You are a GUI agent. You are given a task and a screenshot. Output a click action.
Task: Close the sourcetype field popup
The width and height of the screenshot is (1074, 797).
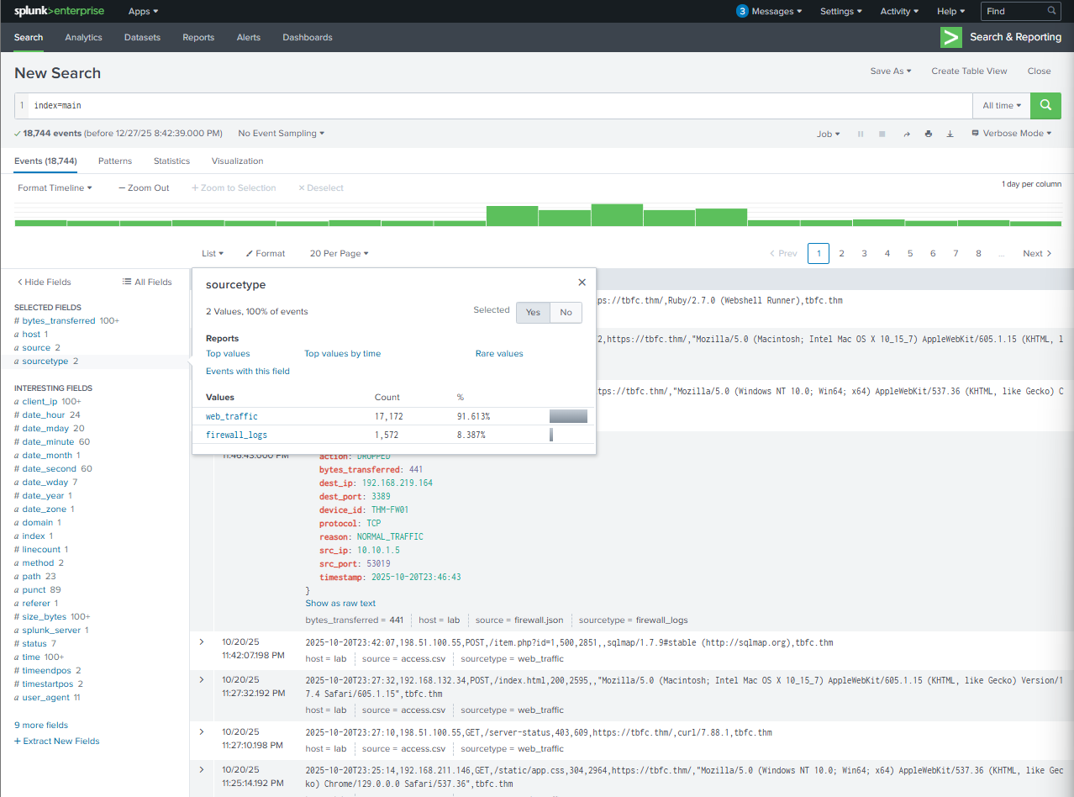582,283
